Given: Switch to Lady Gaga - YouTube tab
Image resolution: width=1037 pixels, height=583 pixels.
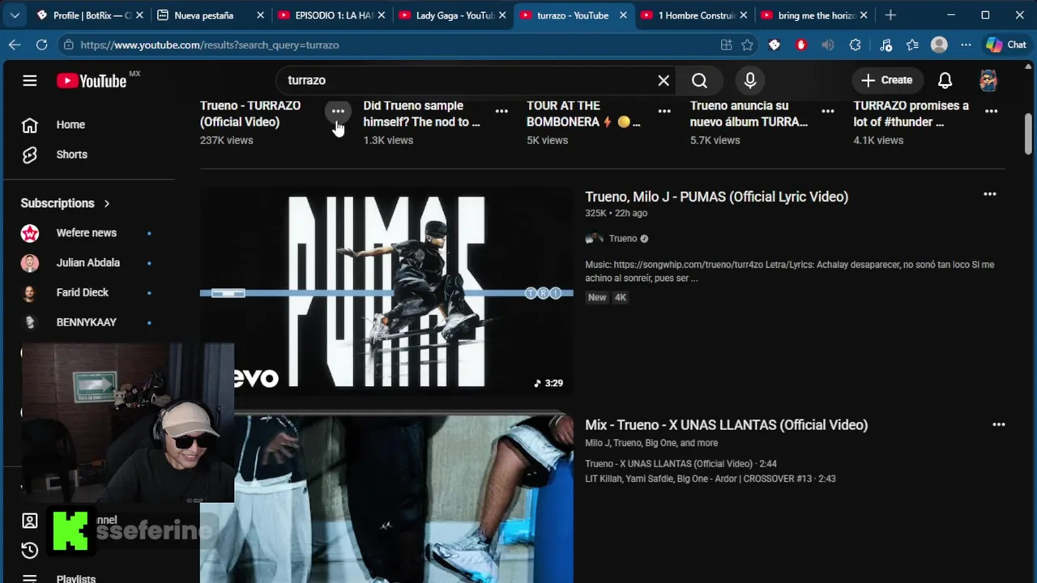Looking at the screenshot, I should tap(452, 15).
